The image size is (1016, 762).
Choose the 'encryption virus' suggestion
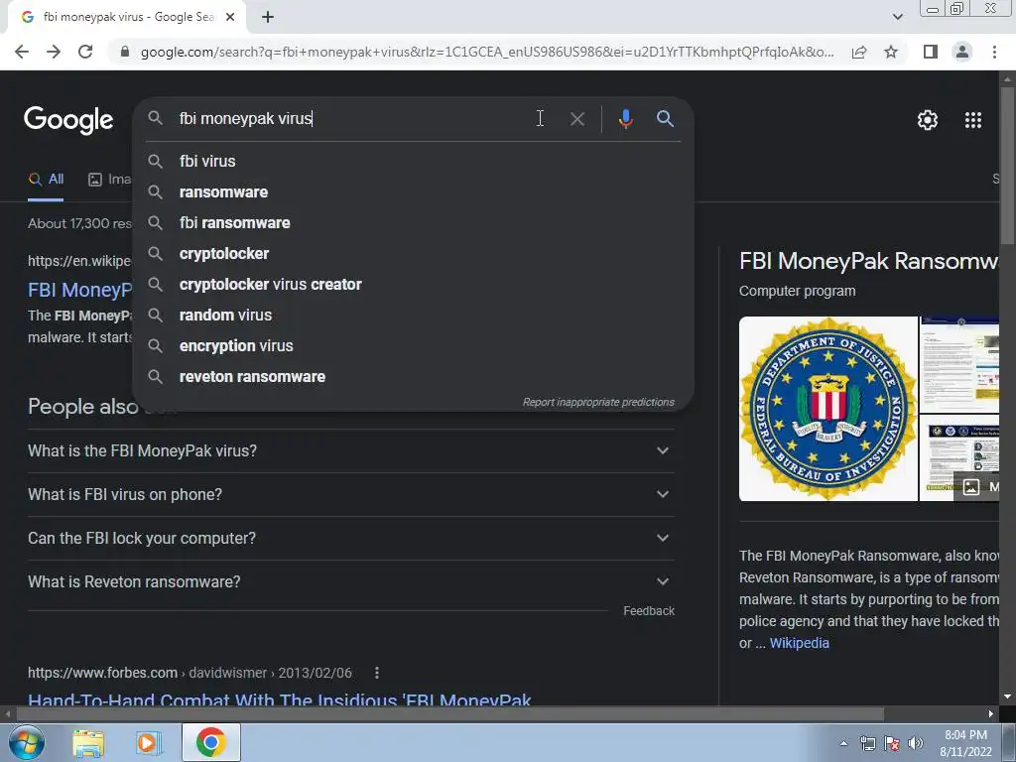[x=413, y=346]
